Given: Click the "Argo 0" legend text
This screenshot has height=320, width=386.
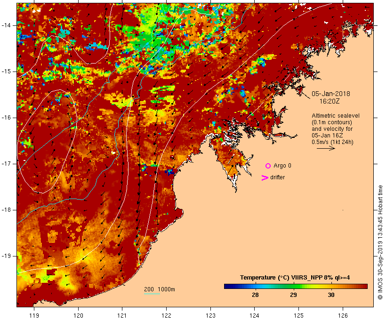Looking at the screenshot, I should click(282, 166).
